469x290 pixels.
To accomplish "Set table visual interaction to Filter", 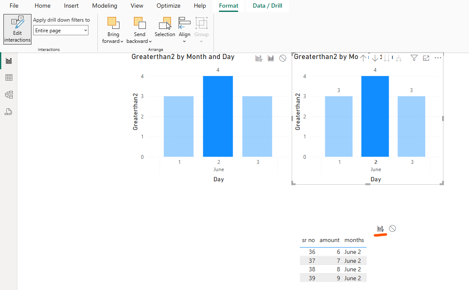I will click(x=380, y=229).
